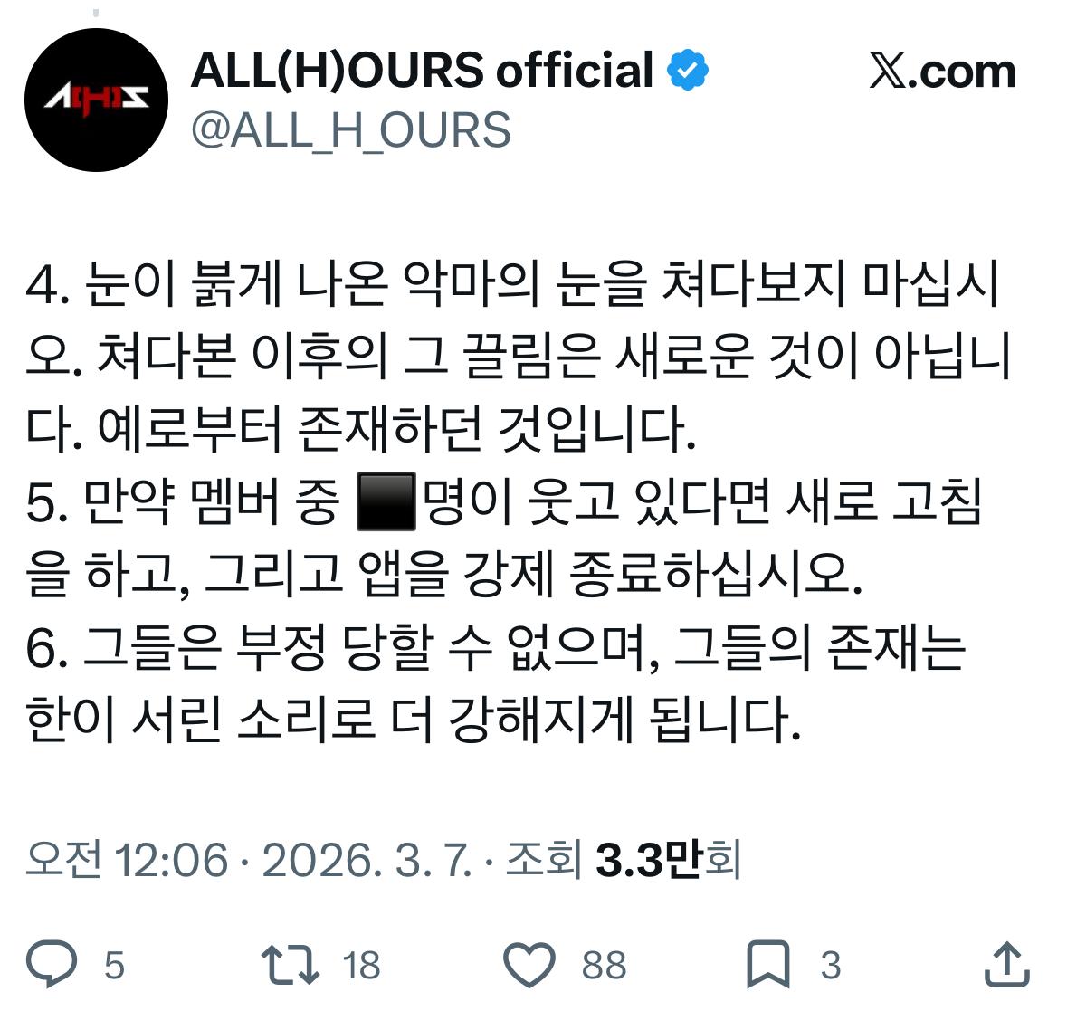Open the ALL(H)OURS official display name
Image resolution: width=1067 pixels, height=1030 pixels.
point(422,70)
